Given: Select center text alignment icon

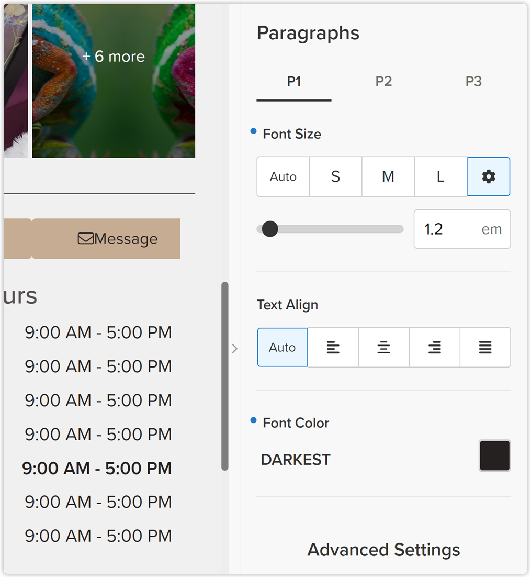Looking at the screenshot, I should pos(383,347).
